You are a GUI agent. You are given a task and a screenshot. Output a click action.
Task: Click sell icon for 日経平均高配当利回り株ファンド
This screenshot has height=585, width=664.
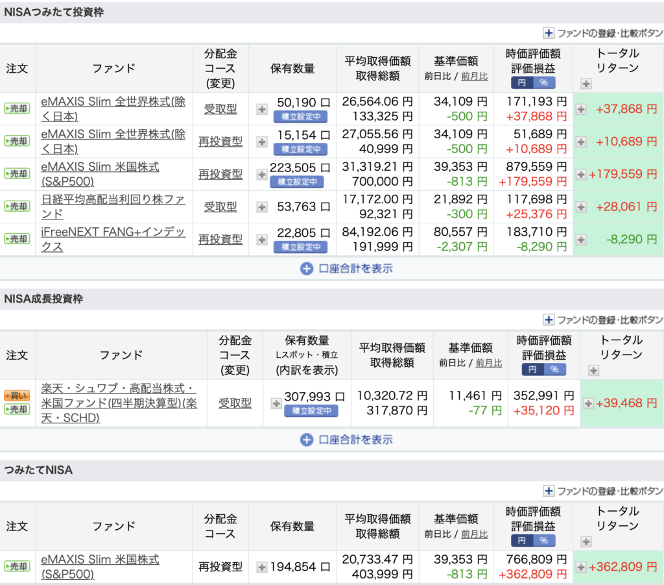[17, 206]
